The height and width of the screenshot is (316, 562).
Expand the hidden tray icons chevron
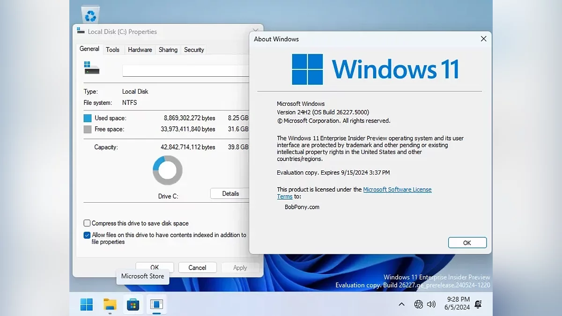tap(401, 304)
